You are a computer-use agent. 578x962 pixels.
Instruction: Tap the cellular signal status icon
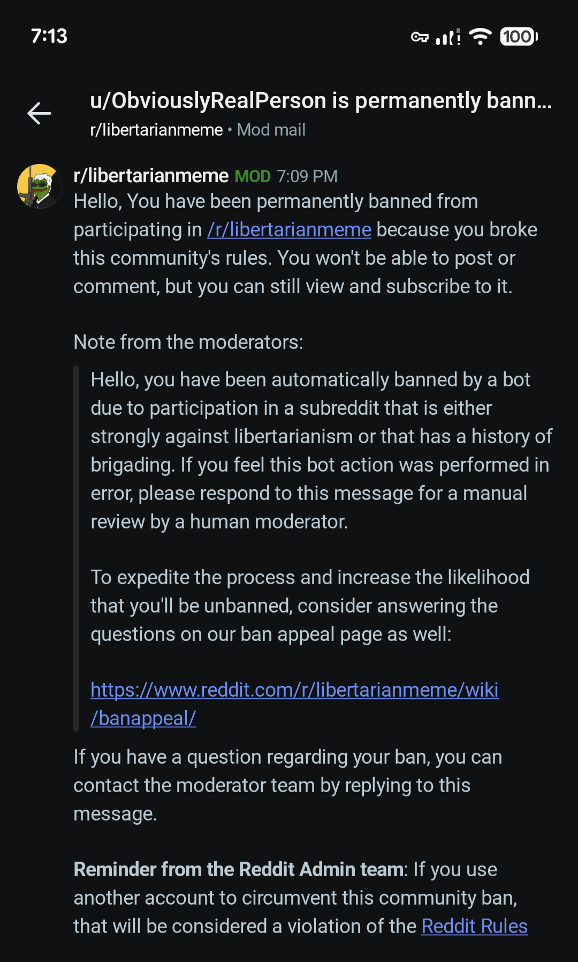pyautogui.click(x=448, y=37)
